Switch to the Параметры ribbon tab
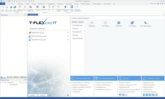165x99 pixels. click(60, 4)
